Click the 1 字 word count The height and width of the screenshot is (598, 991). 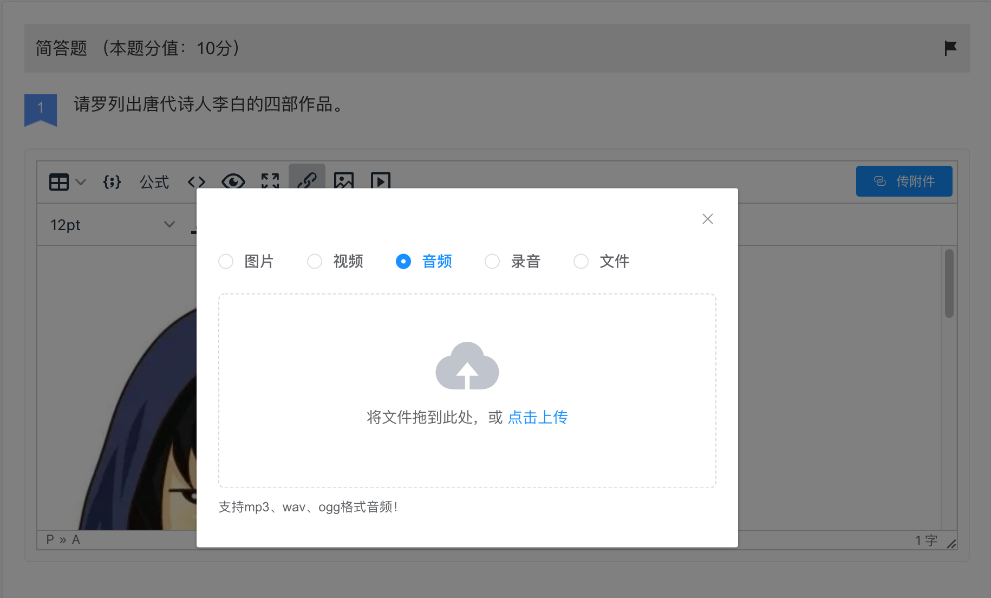pos(926,540)
